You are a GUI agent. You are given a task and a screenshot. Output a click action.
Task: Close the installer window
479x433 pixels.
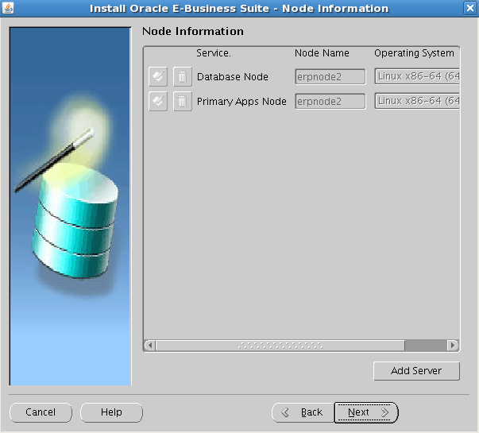point(470,8)
